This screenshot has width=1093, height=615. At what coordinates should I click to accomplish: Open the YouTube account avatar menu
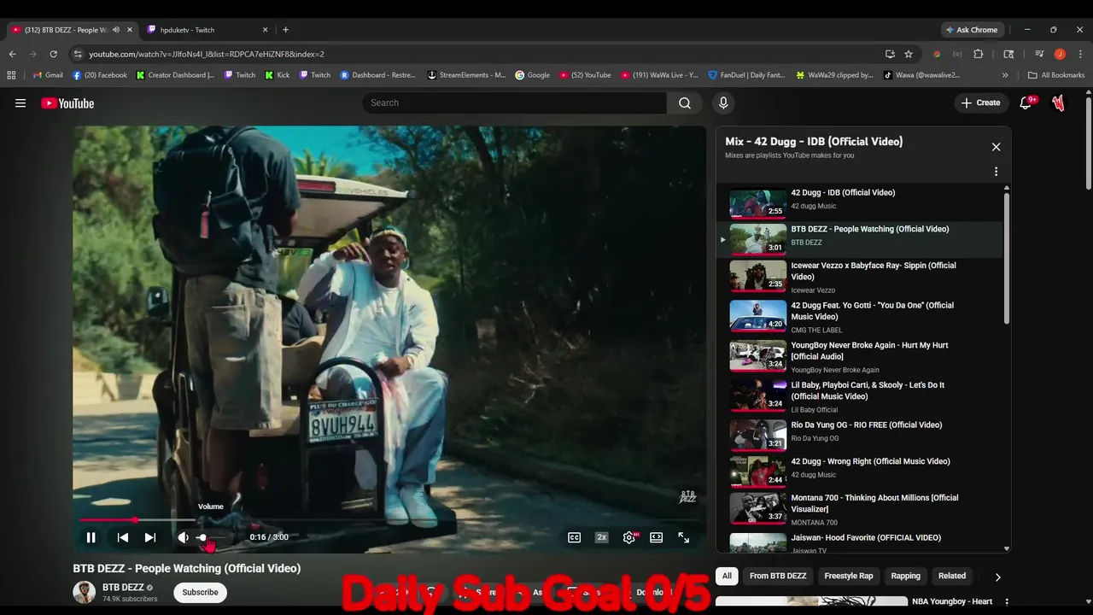coord(1059,103)
